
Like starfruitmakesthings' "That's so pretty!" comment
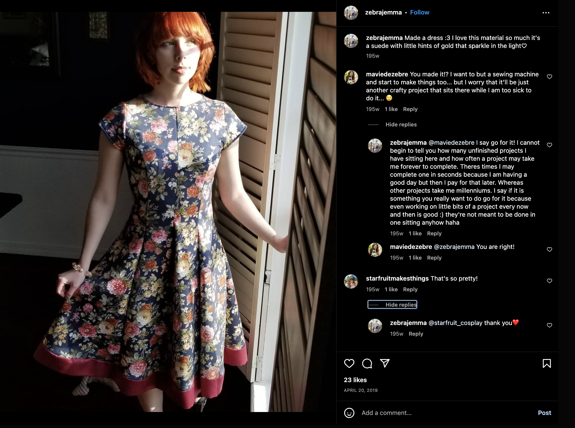click(549, 281)
